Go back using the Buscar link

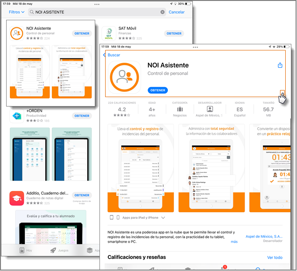[x=112, y=55]
